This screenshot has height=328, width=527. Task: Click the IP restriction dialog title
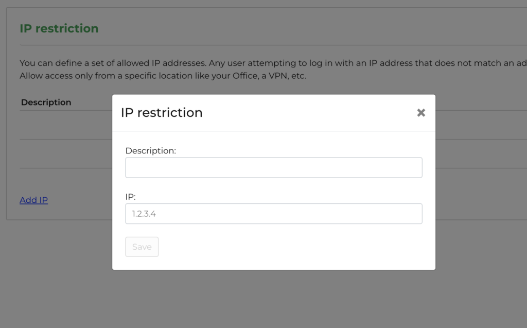[x=162, y=113]
